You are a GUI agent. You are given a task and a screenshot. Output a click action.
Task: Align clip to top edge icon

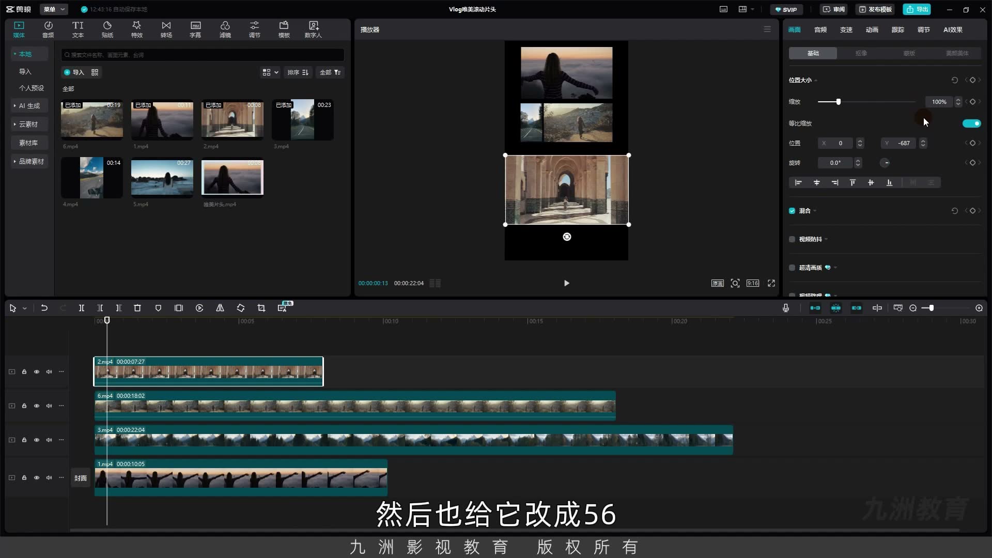click(853, 182)
